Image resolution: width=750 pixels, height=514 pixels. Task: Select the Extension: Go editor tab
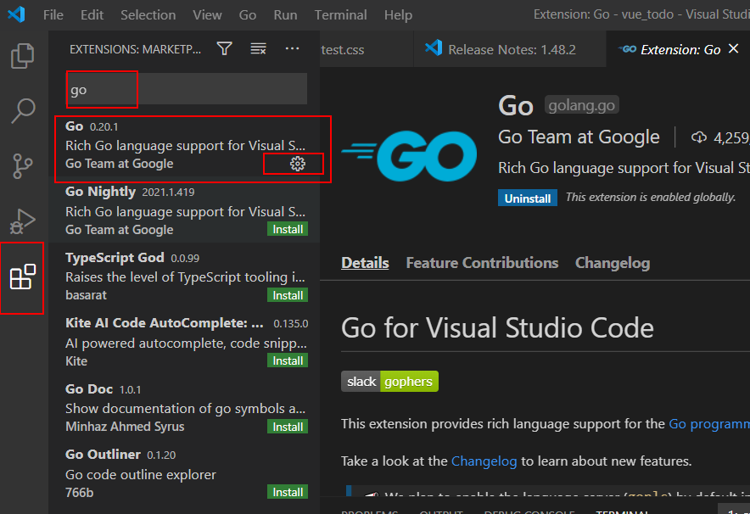click(x=680, y=49)
